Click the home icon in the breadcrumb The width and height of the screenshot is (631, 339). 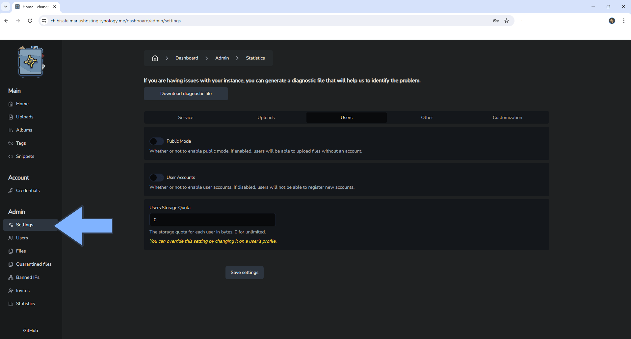click(155, 58)
